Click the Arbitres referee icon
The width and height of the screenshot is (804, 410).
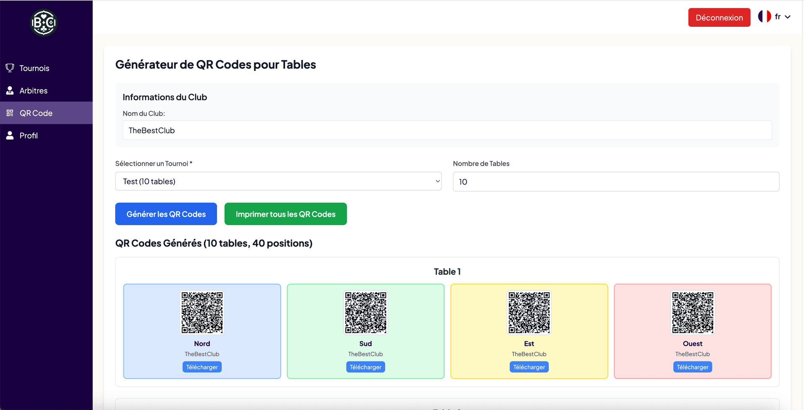(10, 90)
